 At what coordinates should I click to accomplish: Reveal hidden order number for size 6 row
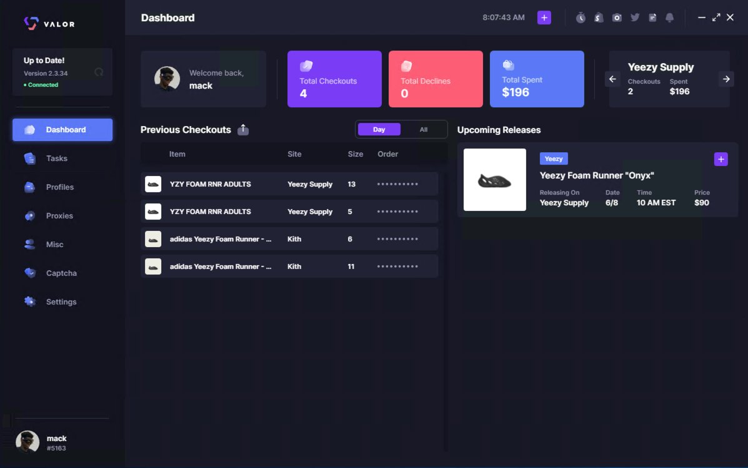(397, 239)
